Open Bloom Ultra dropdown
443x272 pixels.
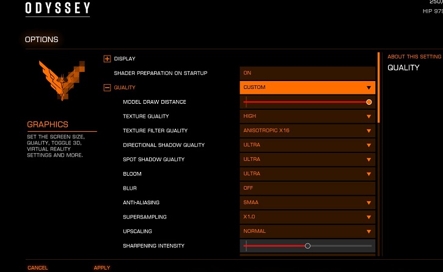pos(307,174)
